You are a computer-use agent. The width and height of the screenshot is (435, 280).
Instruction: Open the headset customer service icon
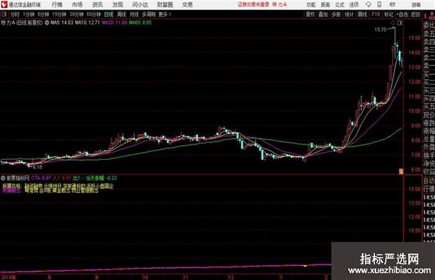click(368, 5)
